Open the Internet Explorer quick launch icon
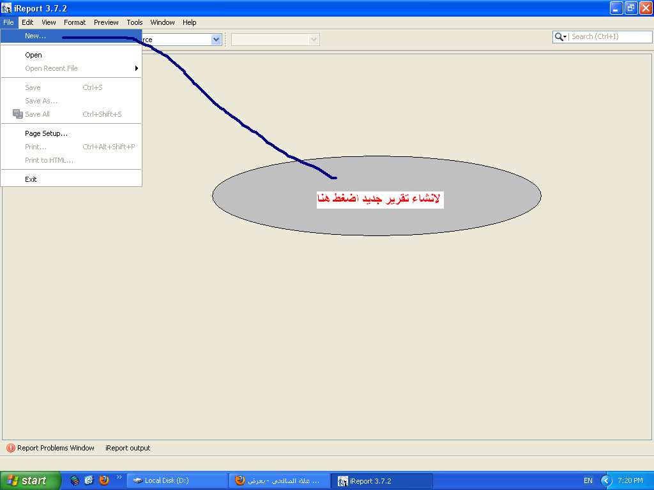 click(89, 480)
